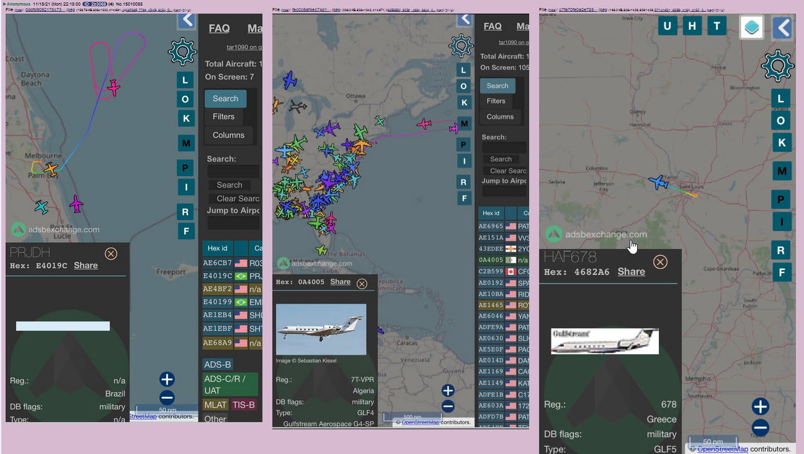Close the 0A4005 aircraft info panel
The height and width of the screenshot is (454, 804).
[362, 284]
